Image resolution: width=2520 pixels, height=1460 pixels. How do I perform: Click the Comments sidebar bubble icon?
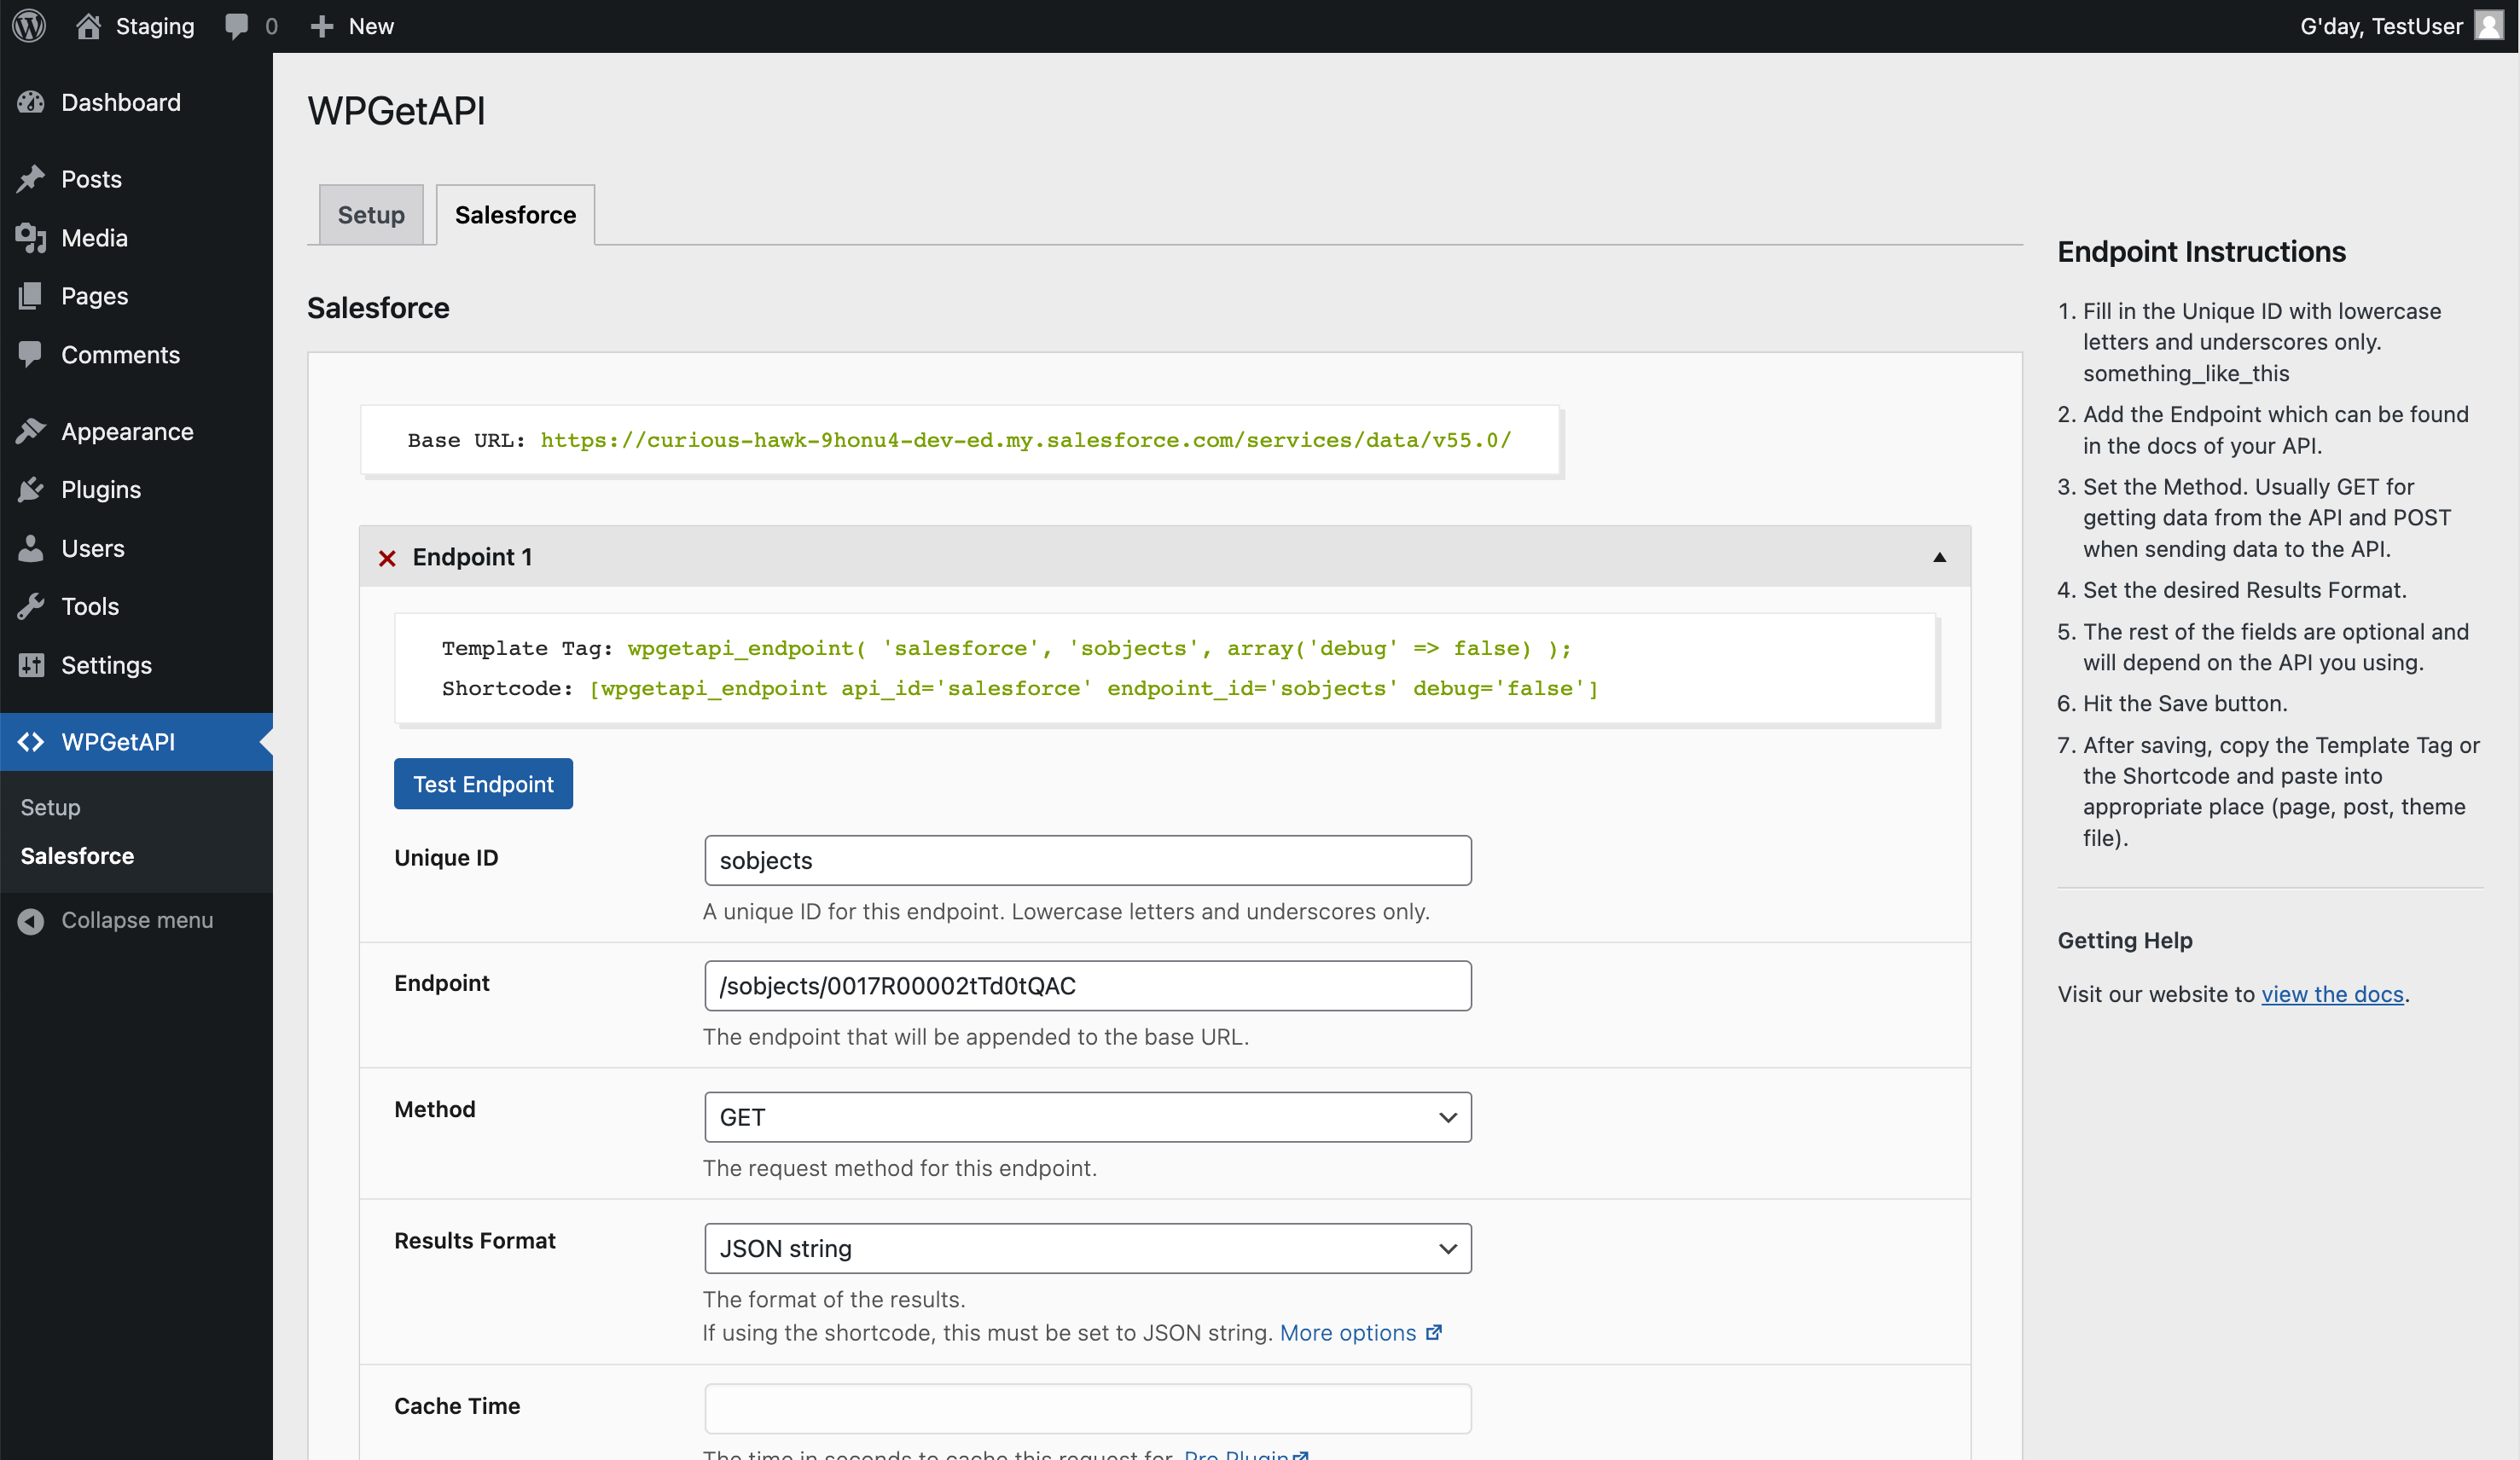coord(31,355)
